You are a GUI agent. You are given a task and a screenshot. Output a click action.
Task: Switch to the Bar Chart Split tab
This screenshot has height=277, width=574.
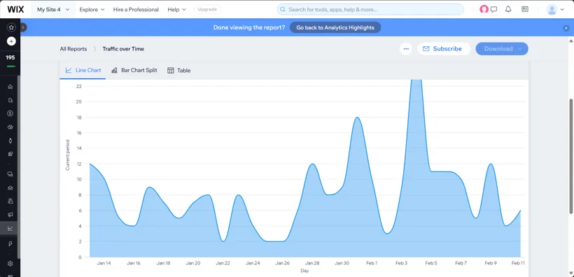tap(134, 70)
